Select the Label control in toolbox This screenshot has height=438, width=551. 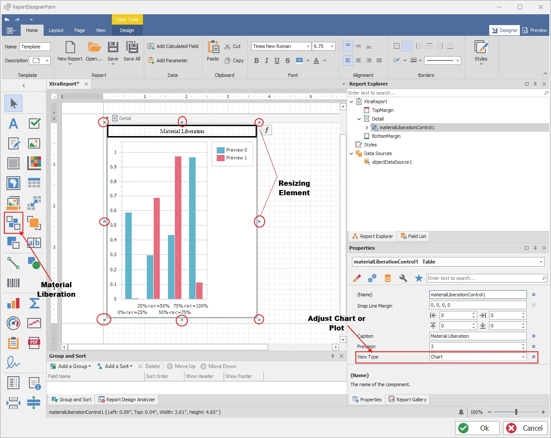(x=13, y=124)
